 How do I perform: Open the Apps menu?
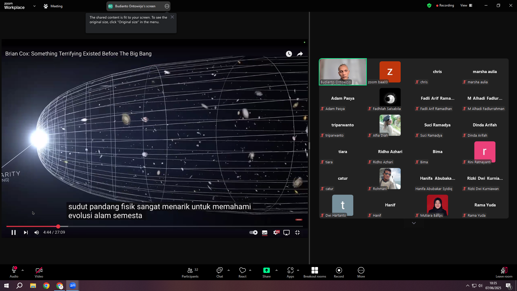(290, 272)
